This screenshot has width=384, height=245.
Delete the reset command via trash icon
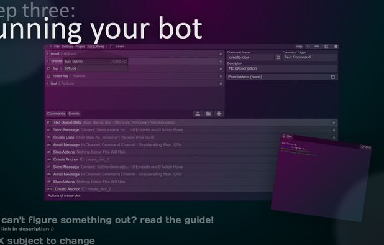(221, 53)
